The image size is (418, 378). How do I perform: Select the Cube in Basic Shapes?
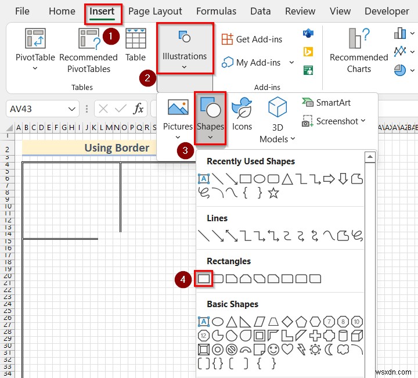click(356, 336)
